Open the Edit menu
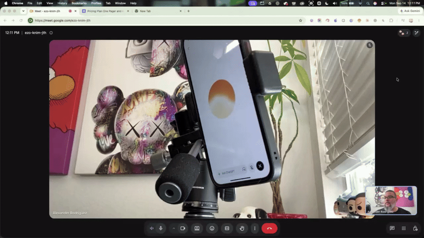 [39, 3]
